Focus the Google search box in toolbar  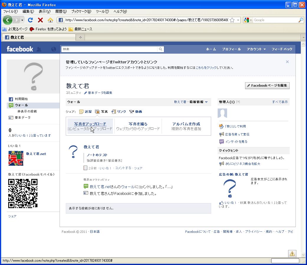click(x=275, y=20)
